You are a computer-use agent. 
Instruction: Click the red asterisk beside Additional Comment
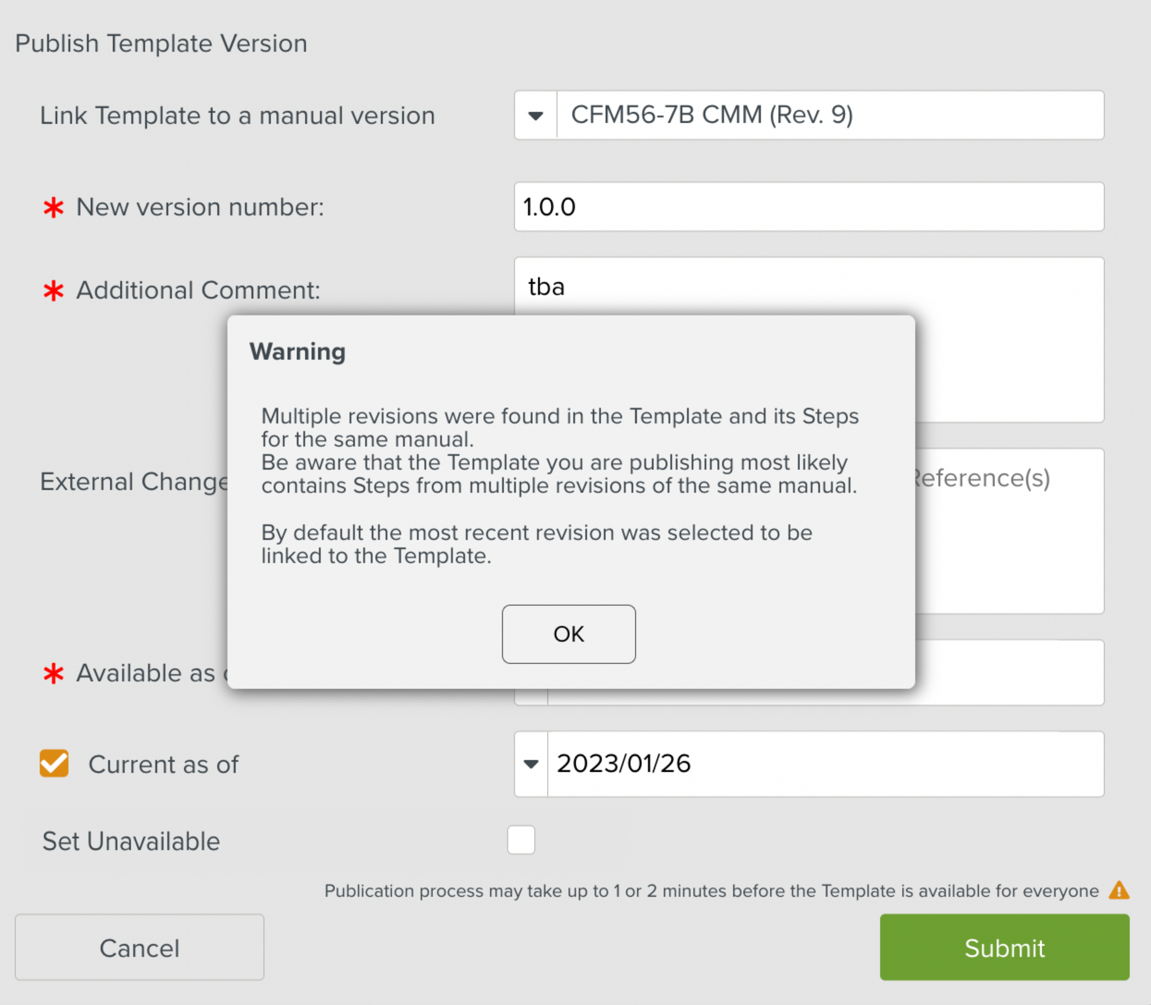tap(54, 290)
